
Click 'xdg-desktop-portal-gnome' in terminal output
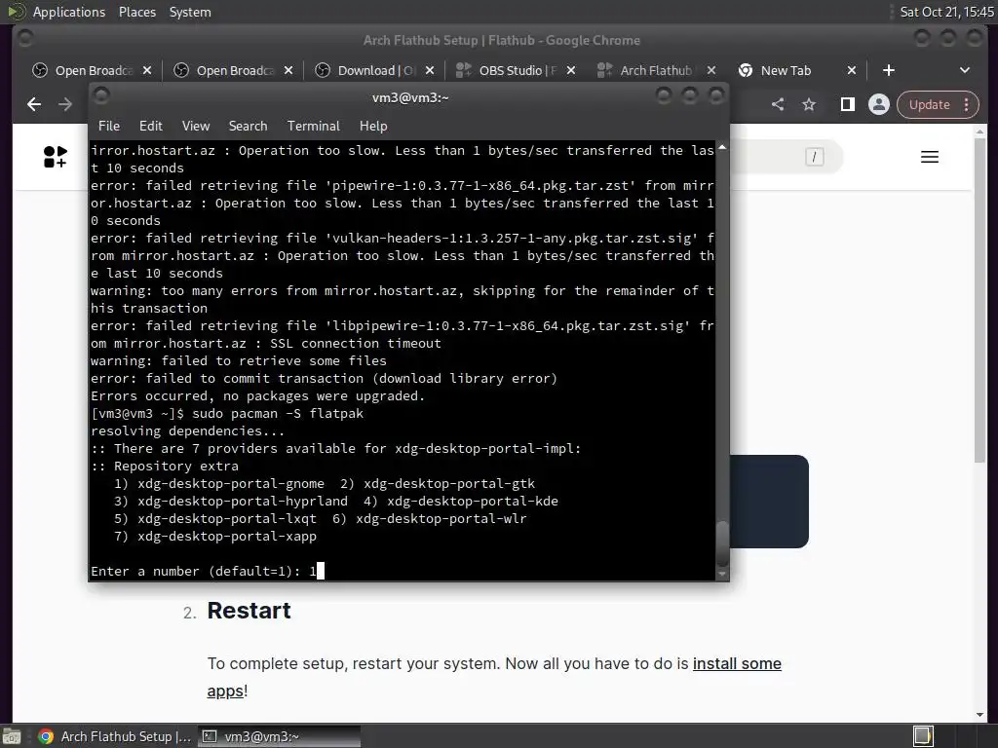point(231,483)
